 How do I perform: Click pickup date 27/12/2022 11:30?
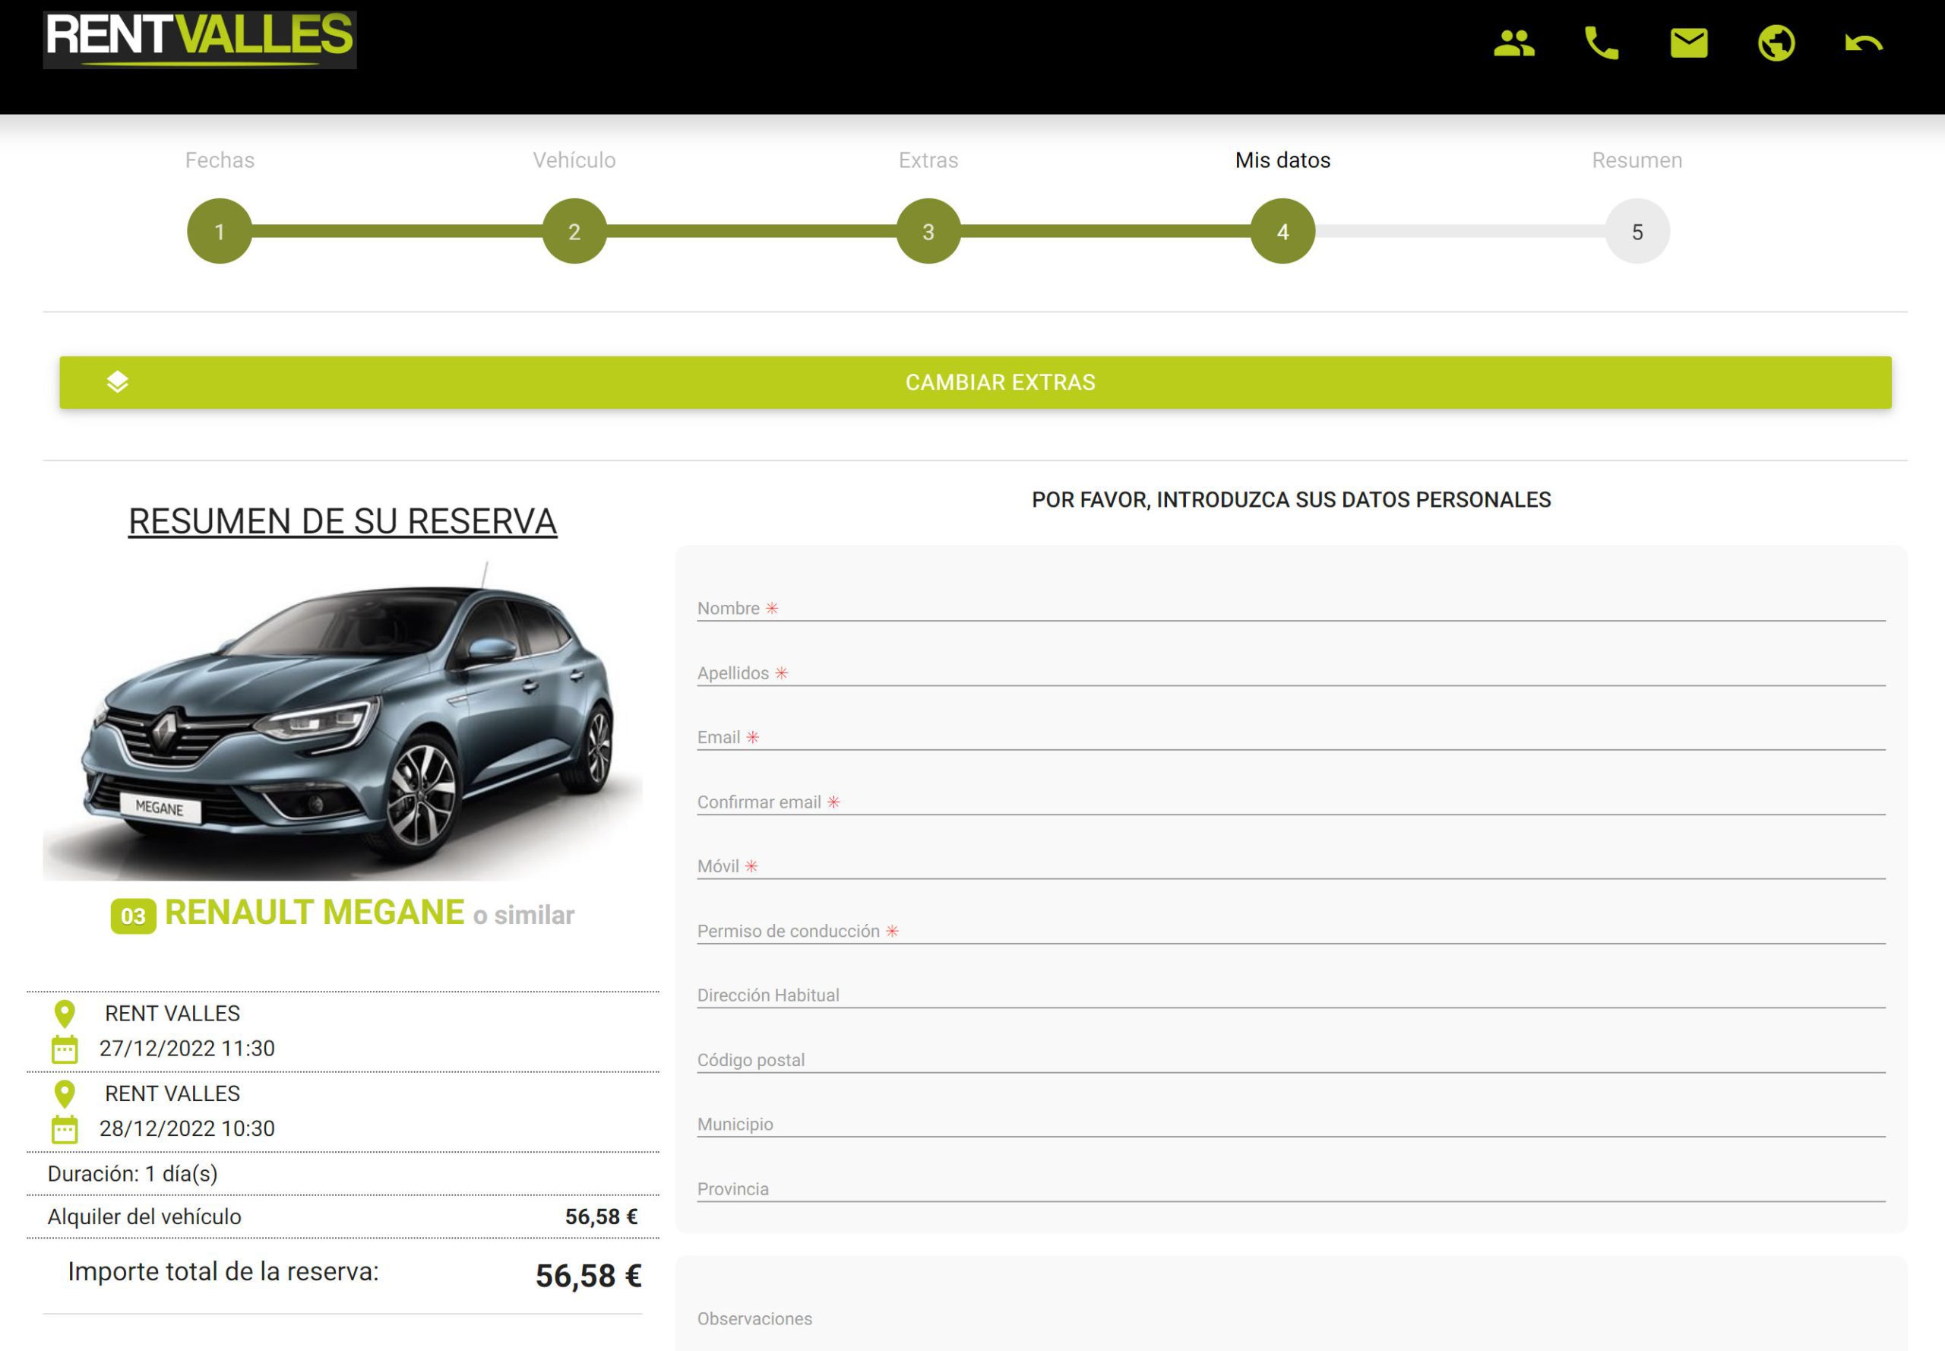click(x=187, y=1049)
